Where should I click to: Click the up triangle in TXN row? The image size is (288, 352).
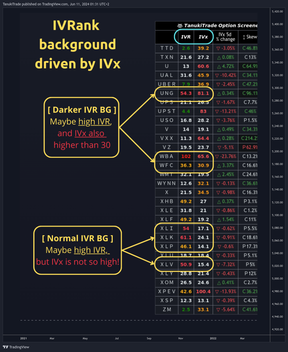click(x=219, y=57)
